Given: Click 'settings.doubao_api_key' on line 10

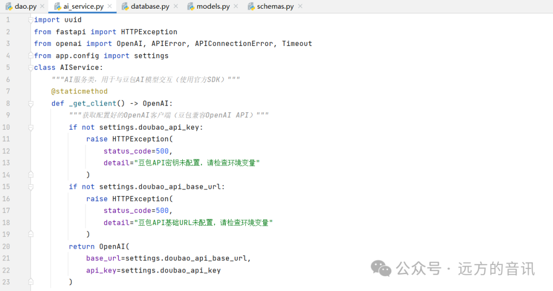Looking at the screenshot, I should coord(149,127).
